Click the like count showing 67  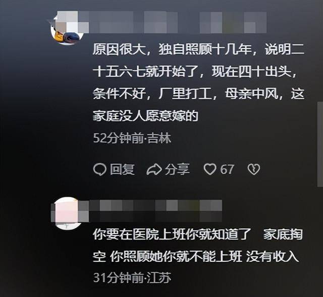pos(227,169)
